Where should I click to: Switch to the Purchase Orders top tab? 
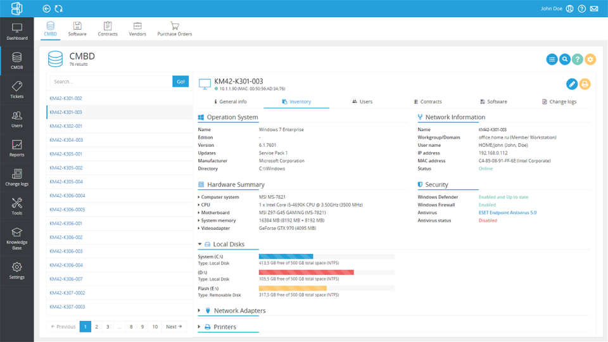point(175,29)
